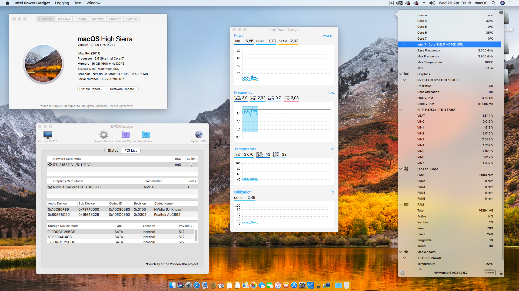
Task: Click the macOS High Sierra thumbnail image
Action: coord(44,64)
